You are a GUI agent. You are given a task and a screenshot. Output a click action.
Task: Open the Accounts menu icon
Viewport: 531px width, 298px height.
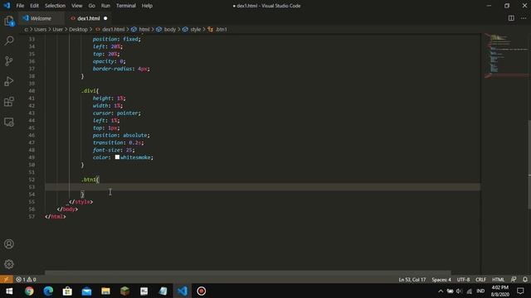point(9,244)
